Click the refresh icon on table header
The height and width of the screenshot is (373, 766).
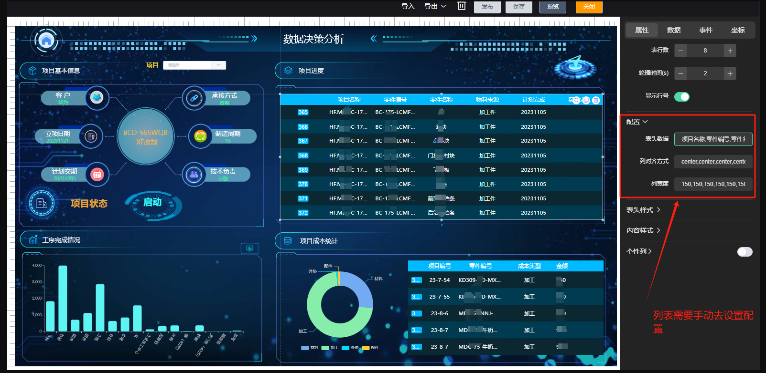pyautogui.click(x=576, y=100)
